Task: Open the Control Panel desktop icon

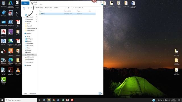Action: (3, 23)
